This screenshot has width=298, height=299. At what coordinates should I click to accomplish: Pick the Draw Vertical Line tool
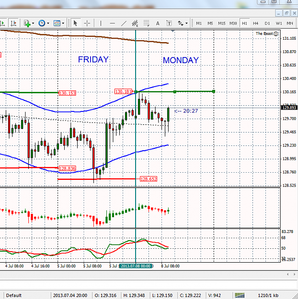101,23
